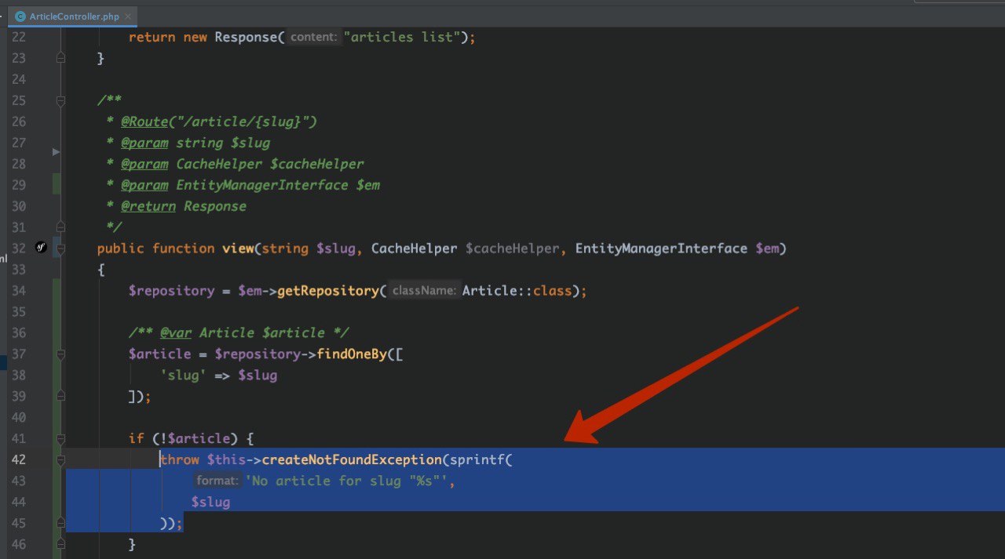The height and width of the screenshot is (559, 1005).
Task: Collapse the throw statement fold at line 42
Action: coord(60,460)
